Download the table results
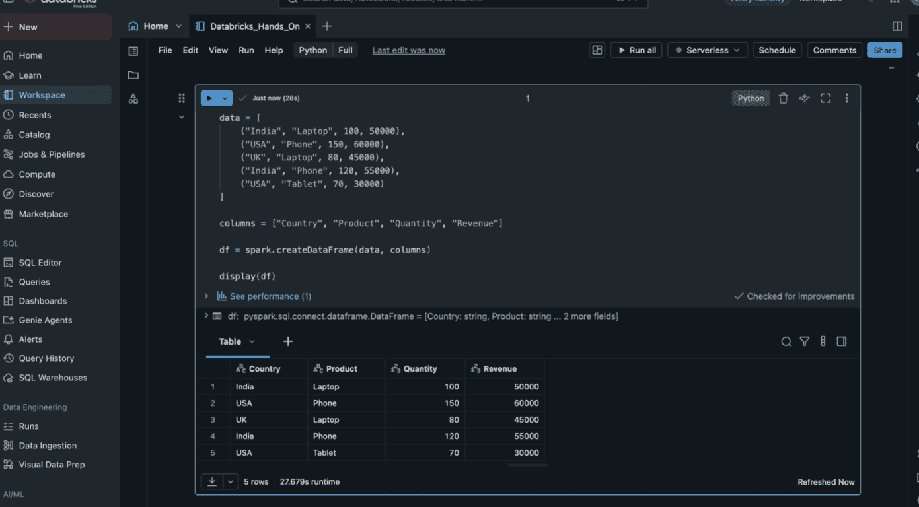The height and width of the screenshot is (507, 919). (212, 482)
